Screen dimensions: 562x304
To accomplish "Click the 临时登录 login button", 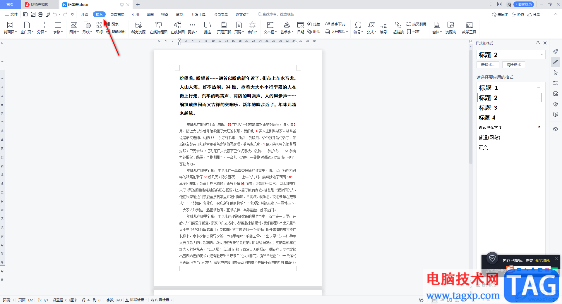I will coord(523,4).
